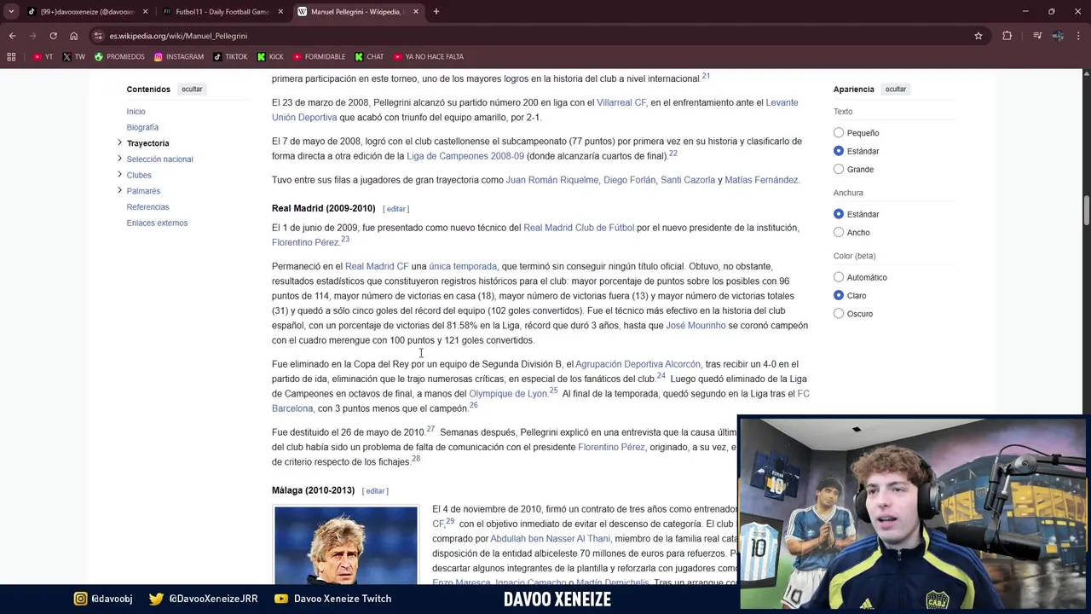The height and width of the screenshot is (614, 1091).
Task: Open the media control icon
Action: click(1037, 36)
